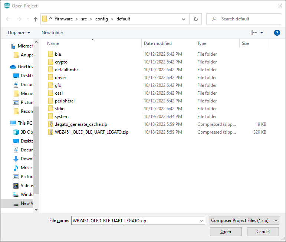Image resolution: width=286 pixels, height=242 pixels.
Task: Expand the address bar history dropdown
Action: tap(184, 19)
